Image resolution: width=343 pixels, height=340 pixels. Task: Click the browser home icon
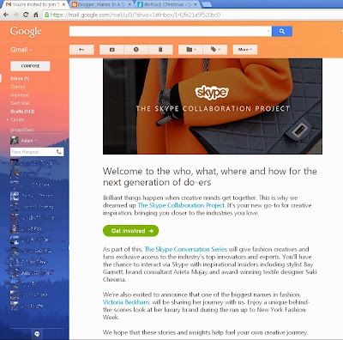(x=36, y=15)
